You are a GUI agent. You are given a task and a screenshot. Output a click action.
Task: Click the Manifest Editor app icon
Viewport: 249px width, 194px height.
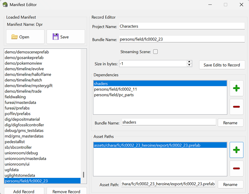pos(5,5)
